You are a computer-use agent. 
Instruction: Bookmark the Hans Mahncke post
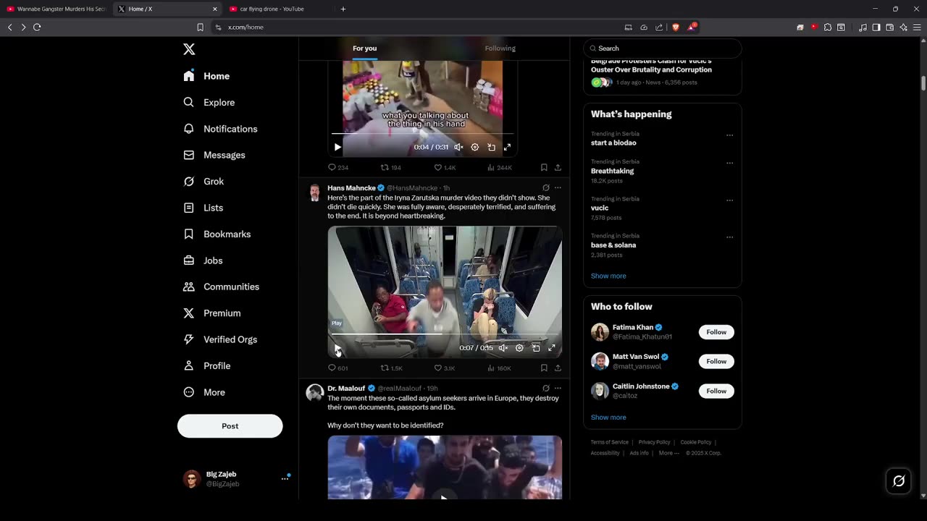(544, 368)
